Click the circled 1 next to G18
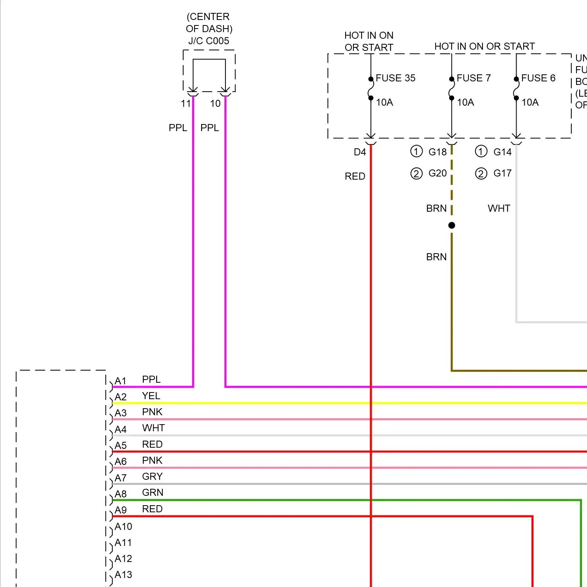 pos(416,151)
